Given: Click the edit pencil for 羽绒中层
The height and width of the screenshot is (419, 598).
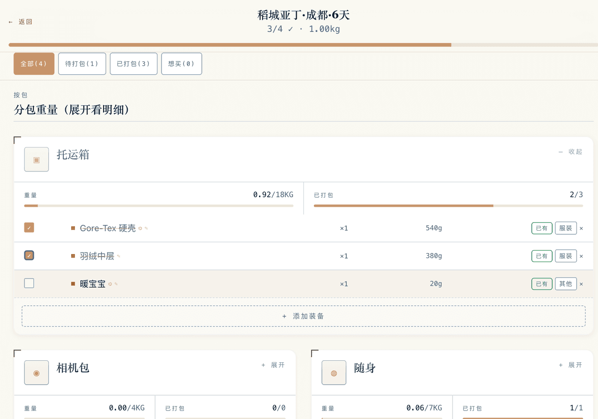Looking at the screenshot, I should (x=119, y=256).
